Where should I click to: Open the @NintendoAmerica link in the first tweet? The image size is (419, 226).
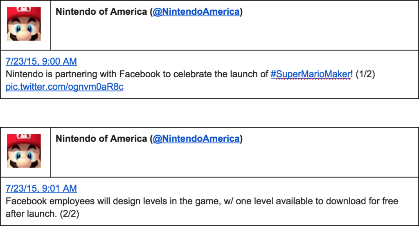[196, 12]
